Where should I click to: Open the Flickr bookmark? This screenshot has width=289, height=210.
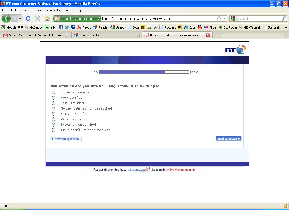click(x=210, y=27)
